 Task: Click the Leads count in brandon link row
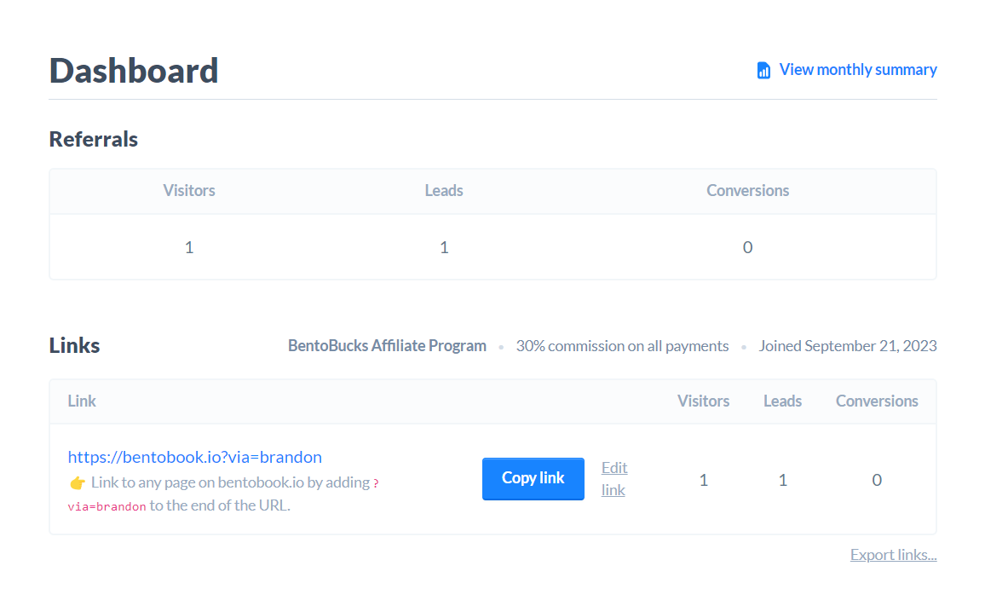pyautogui.click(x=783, y=480)
